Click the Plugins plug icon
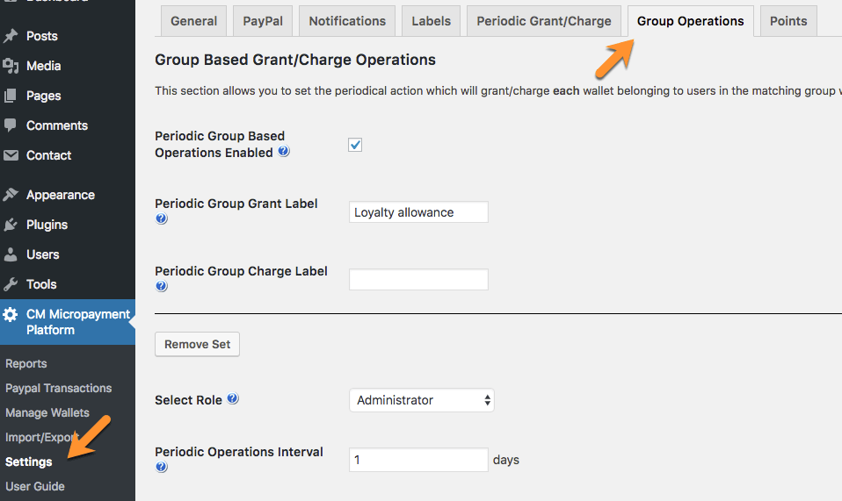Screen dimensions: 842x501 [11, 225]
